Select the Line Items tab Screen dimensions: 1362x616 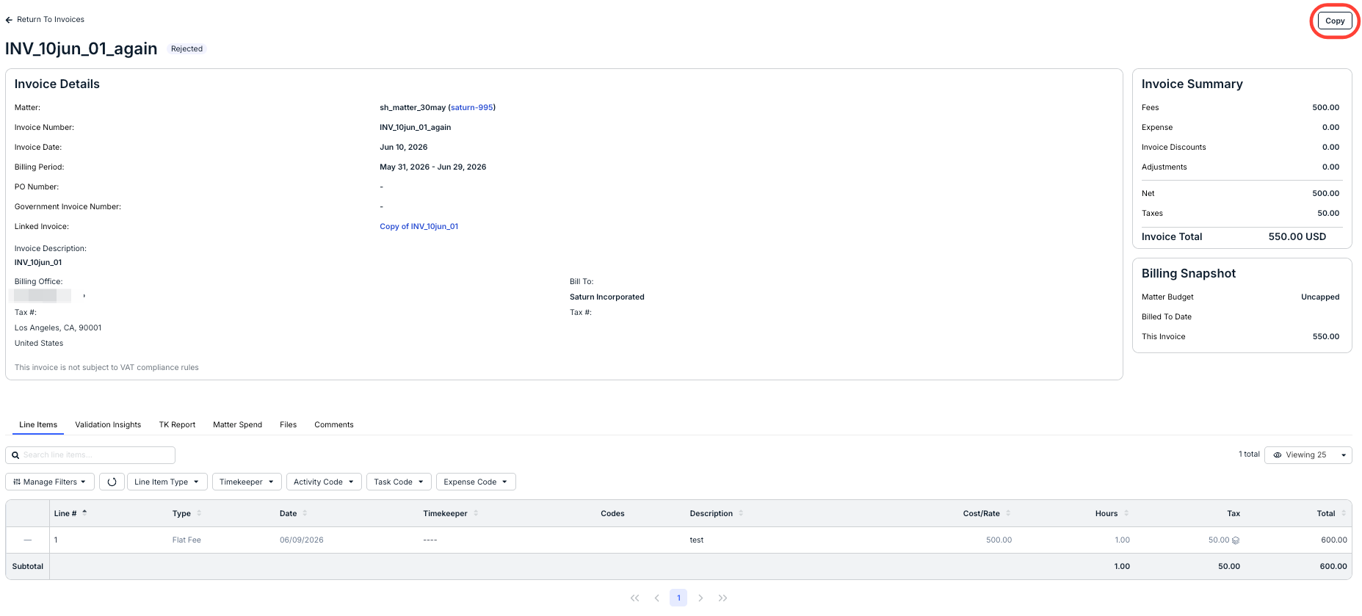pyautogui.click(x=38, y=424)
